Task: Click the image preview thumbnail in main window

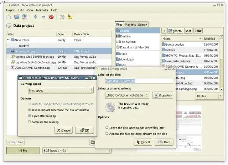Action: pos(189,129)
